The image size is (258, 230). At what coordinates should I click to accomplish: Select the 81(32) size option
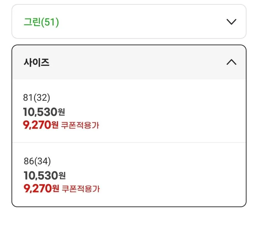pyautogui.click(x=129, y=111)
